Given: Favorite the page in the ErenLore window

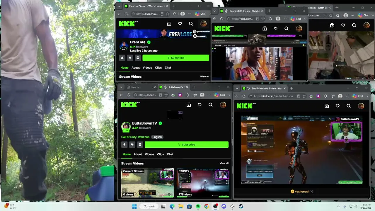Looking at the screenshot, I should coord(168,14).
